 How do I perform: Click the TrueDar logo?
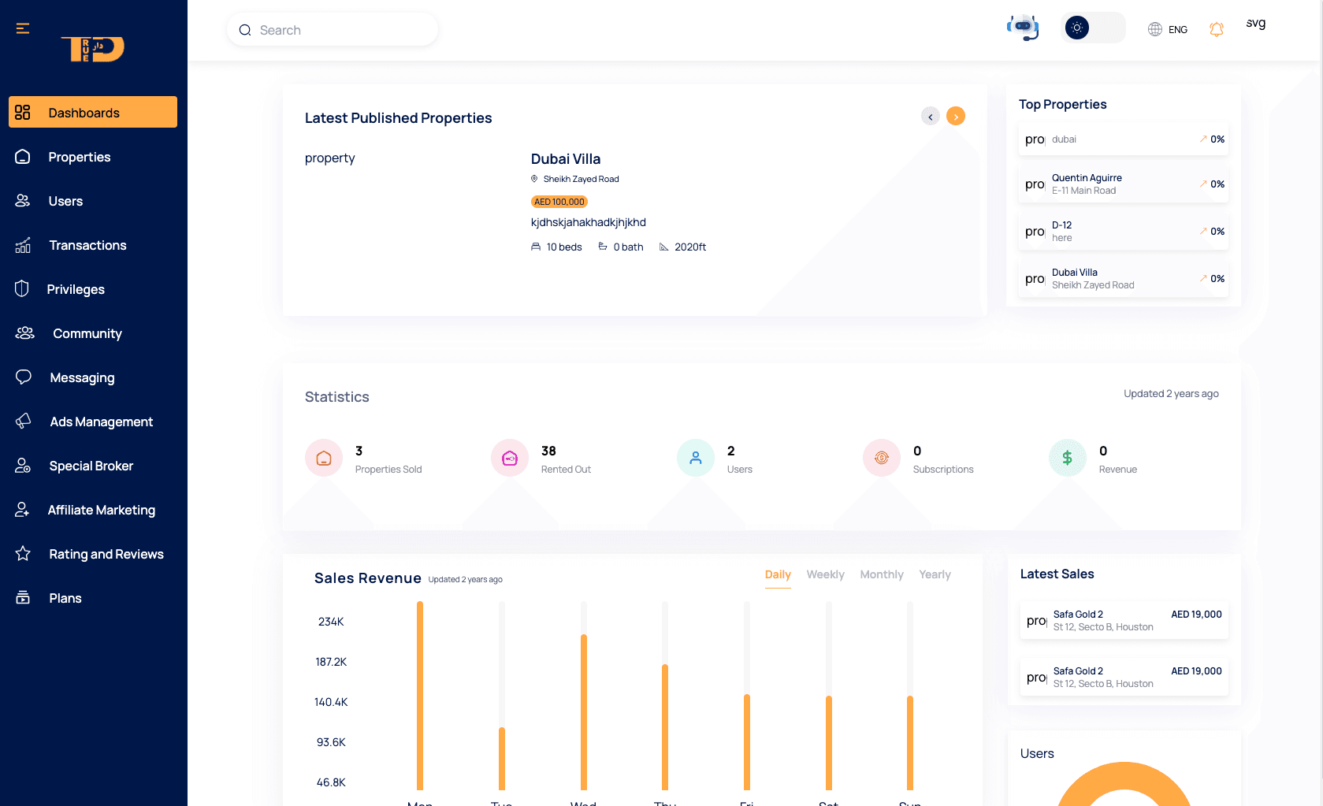pos(93,49)
